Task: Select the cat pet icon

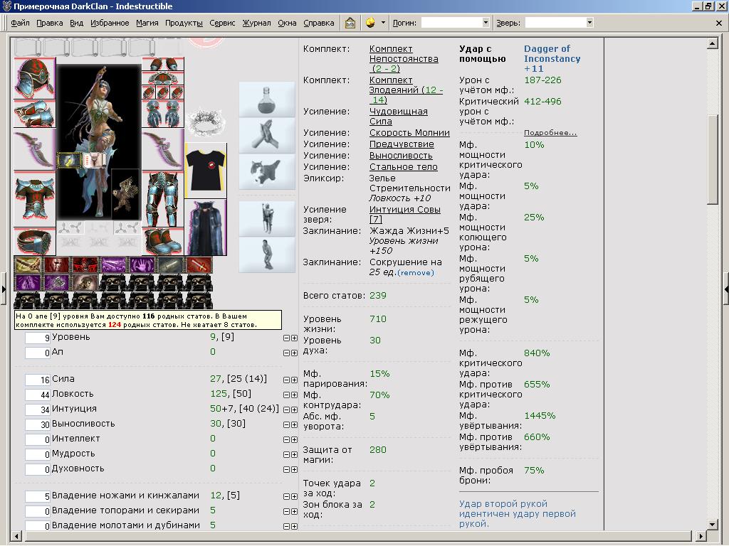Action: [x=267, y=172]
